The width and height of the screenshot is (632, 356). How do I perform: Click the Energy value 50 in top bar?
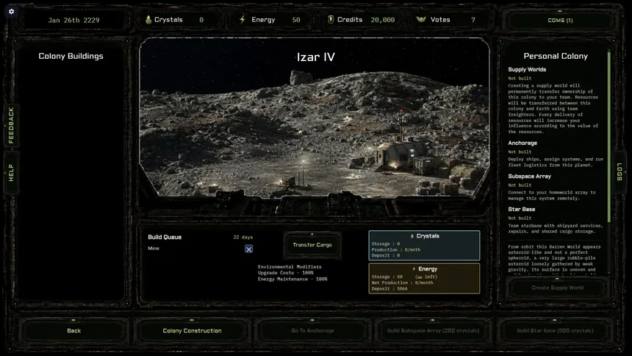click(x=296, y=20)
